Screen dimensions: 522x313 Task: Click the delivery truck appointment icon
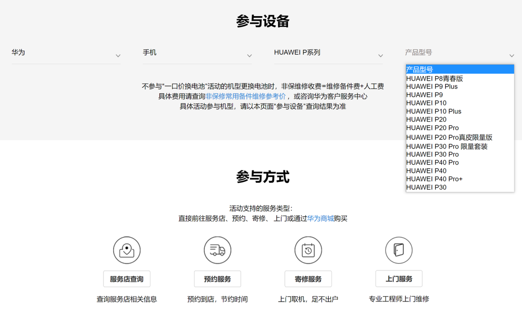click(217, 250)
